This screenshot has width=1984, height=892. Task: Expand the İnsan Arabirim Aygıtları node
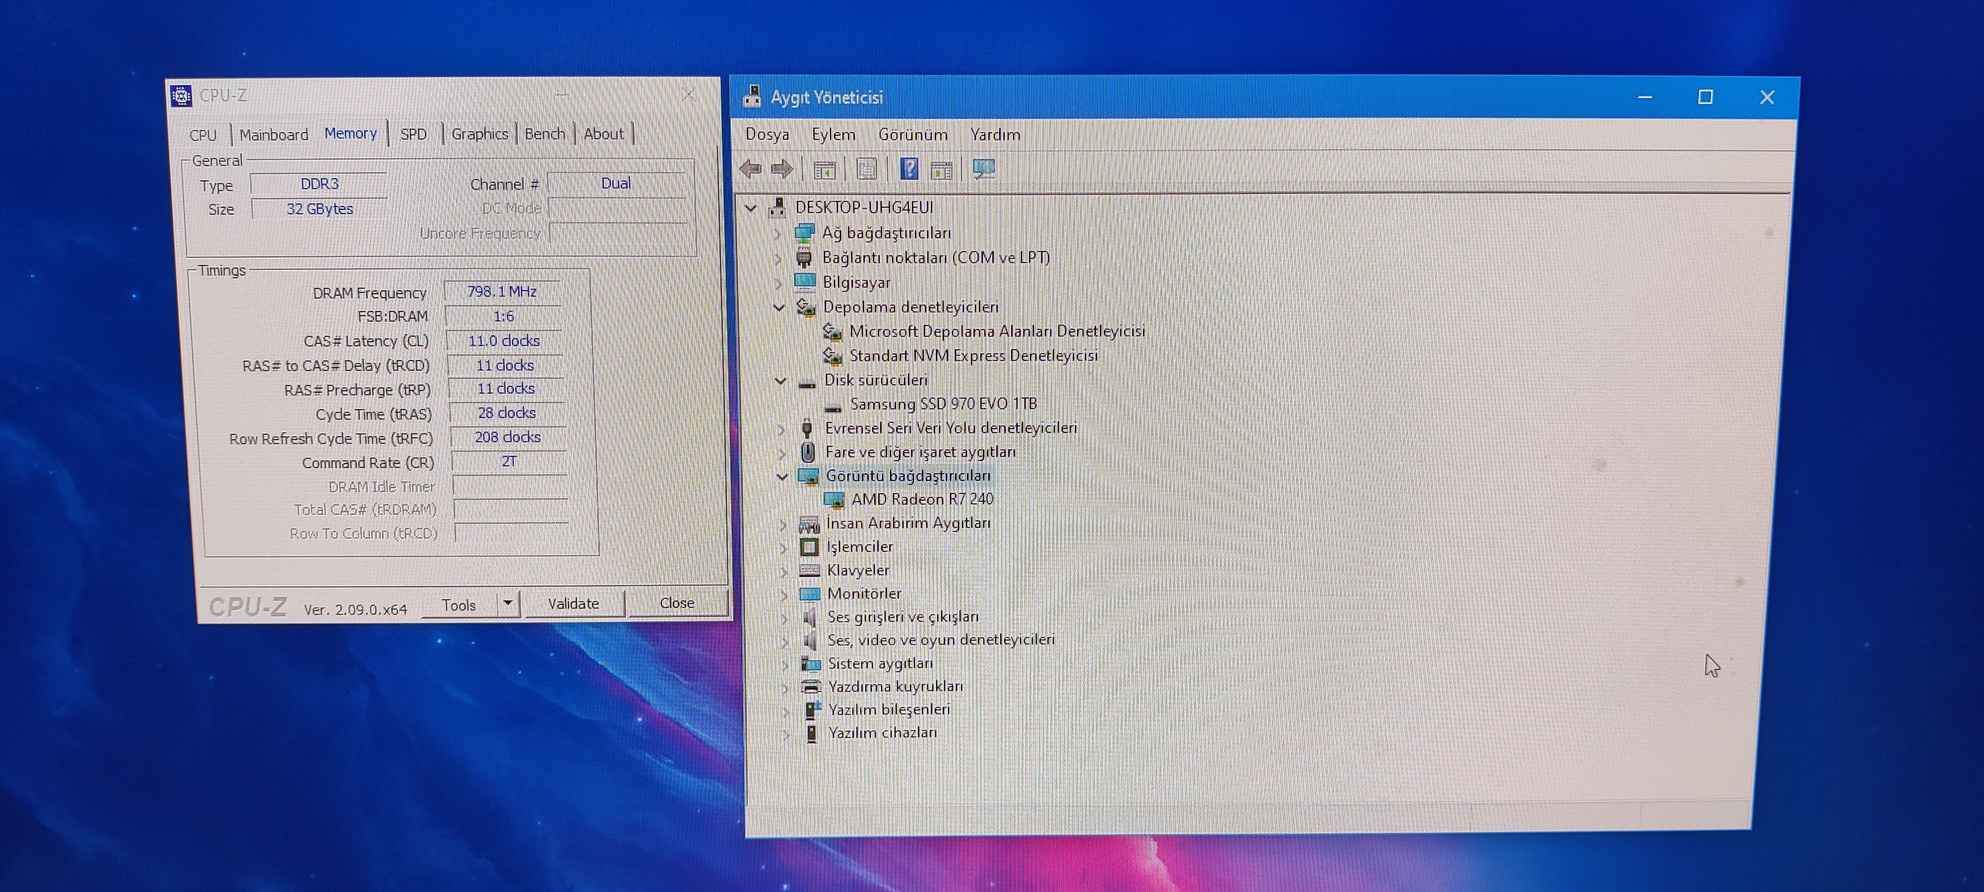783,524
